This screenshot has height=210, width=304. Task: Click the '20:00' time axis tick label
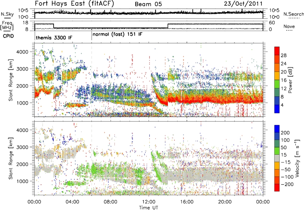click(225, 202)
